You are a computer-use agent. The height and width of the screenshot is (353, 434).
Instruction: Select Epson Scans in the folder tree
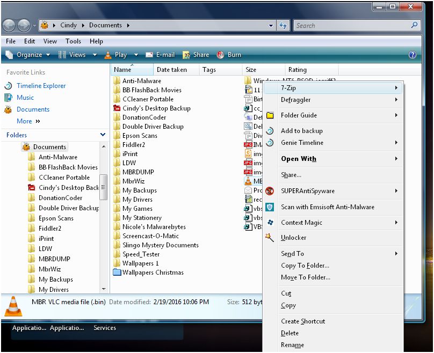pos(56,218)
